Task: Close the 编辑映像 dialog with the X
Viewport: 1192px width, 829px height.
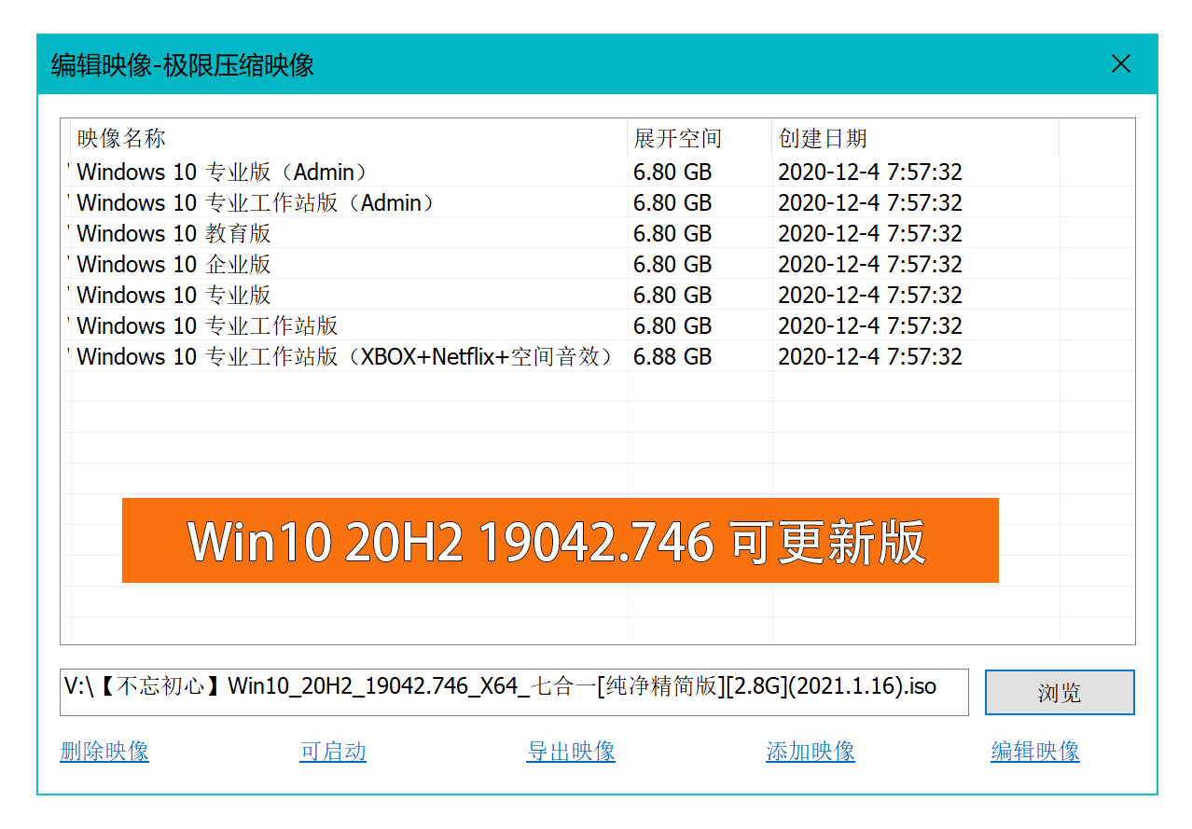Action: pos(1121,64)
